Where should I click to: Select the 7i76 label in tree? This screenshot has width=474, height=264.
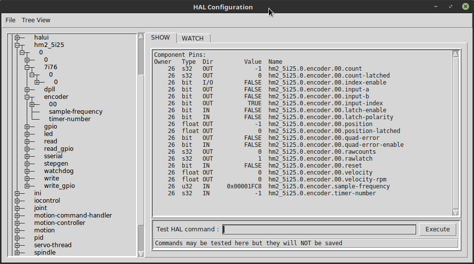coord(51,67)
